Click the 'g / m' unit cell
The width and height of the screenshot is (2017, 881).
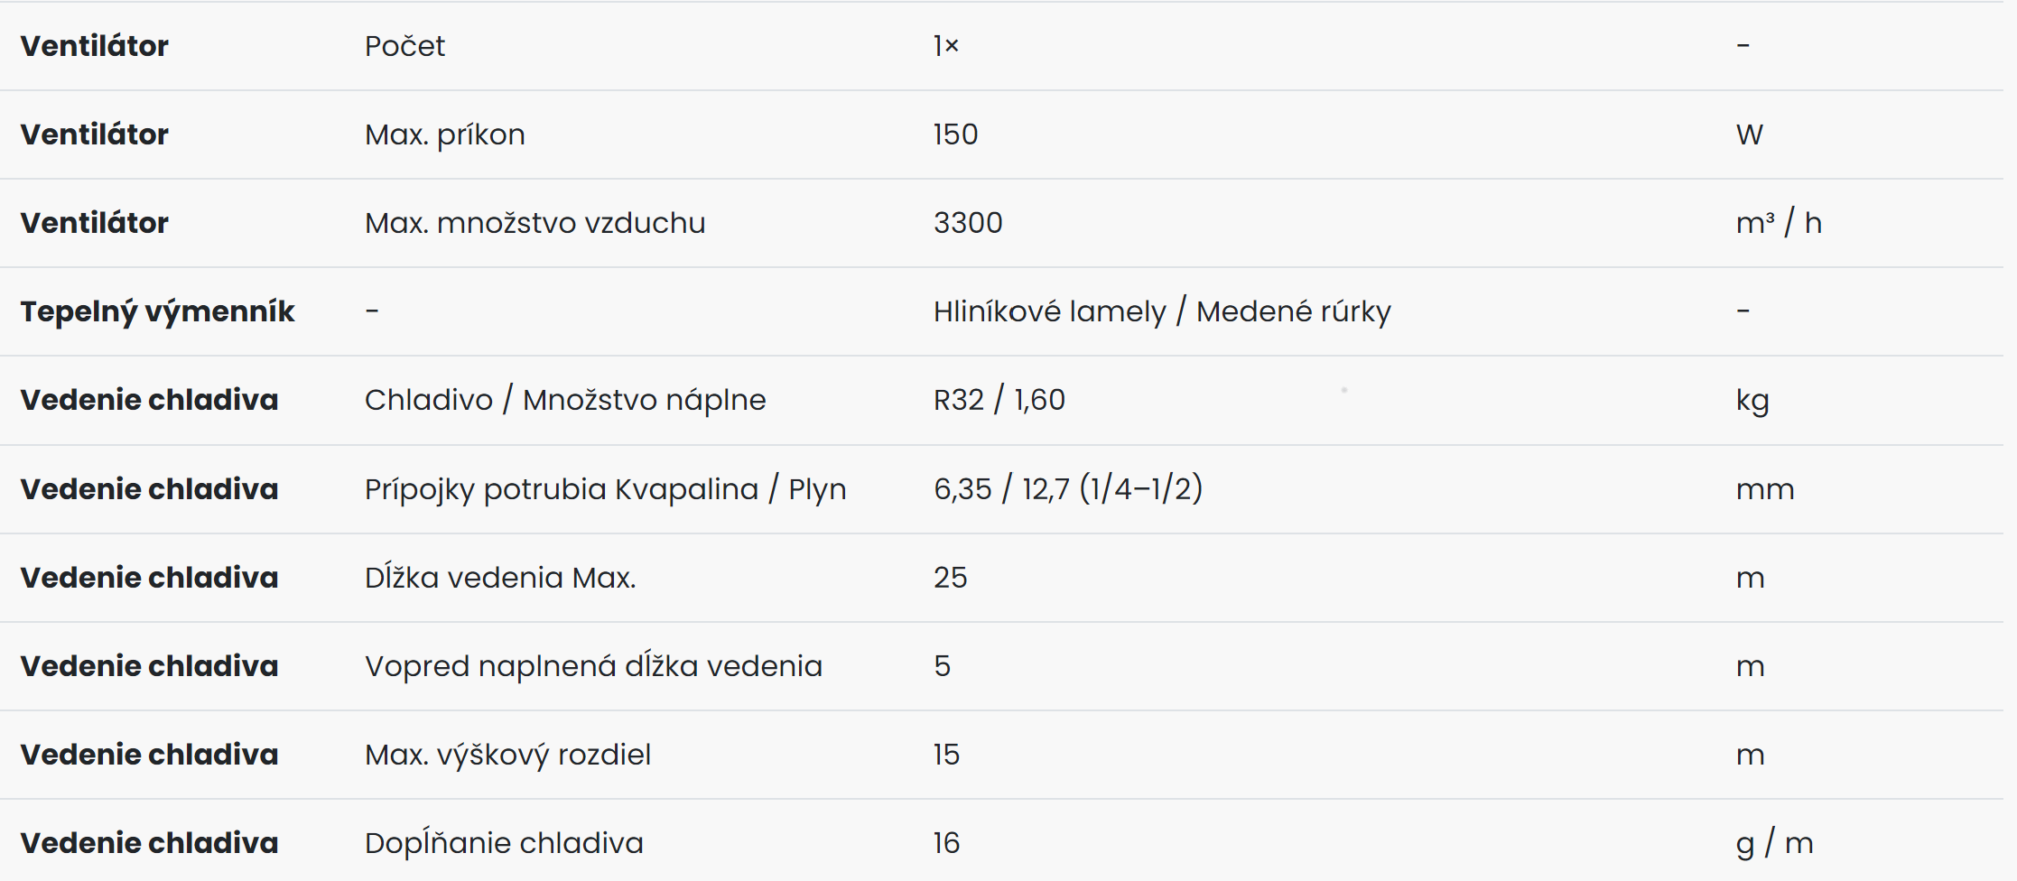(1774, 843)
